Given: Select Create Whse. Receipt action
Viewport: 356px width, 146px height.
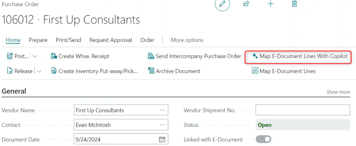Looking at the screenshot, I should 80,56.
